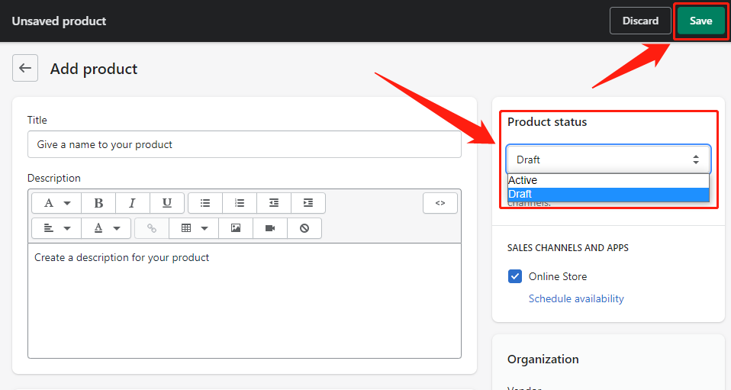Open the font formatting dropdown in editor toolbar
The image size is (731, 390).
tap(56, 203)
